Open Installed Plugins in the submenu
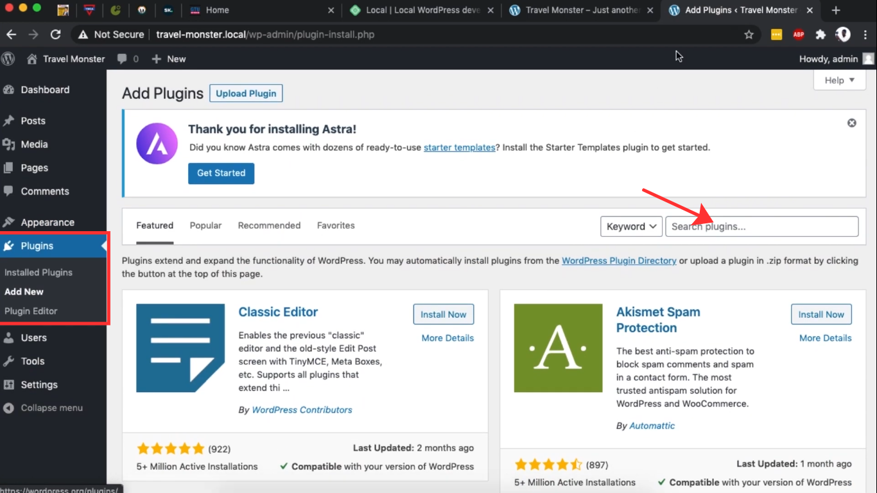The width and height of the screenshot is (877, 493). pos(39,272)
